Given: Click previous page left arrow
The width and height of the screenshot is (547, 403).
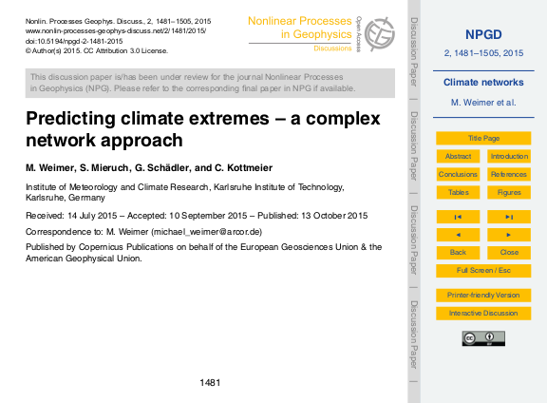Looking at the screenshot, I should tap(458, 235).
